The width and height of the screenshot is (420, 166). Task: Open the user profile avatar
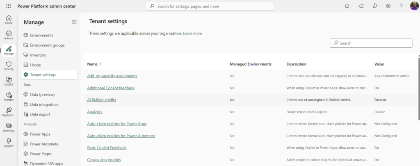(414, 6)
